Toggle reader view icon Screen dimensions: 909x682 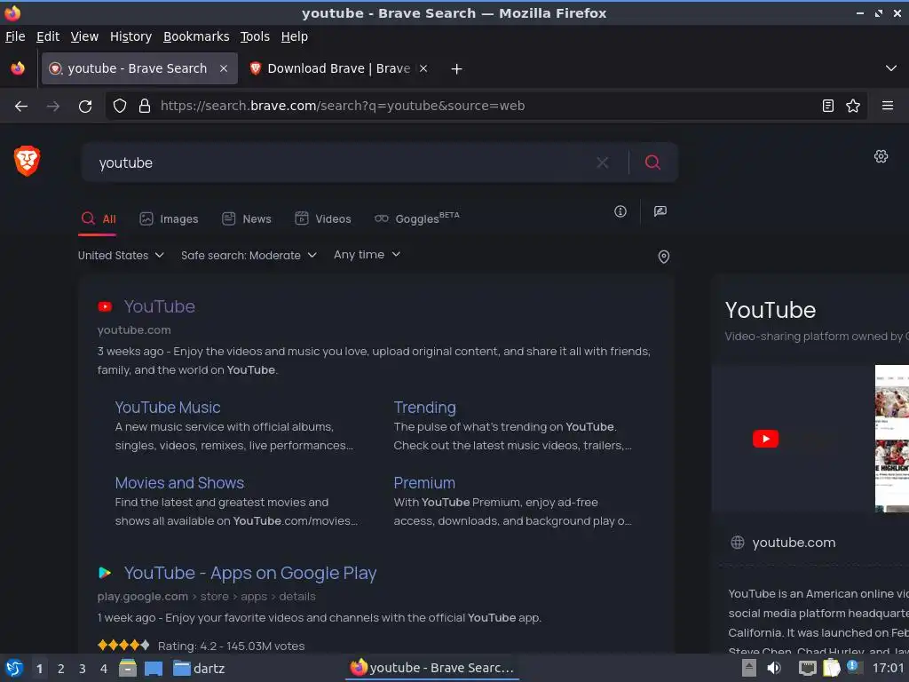[x=828, y=106]
